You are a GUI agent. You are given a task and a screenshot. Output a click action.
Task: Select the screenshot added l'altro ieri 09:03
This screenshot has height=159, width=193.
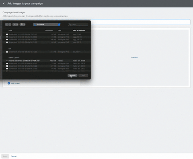[47, 66]
